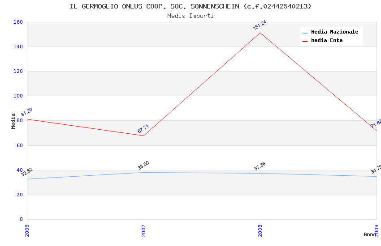Click the 0 y-axis tick label
381x246 pixels.
(21, 219)
